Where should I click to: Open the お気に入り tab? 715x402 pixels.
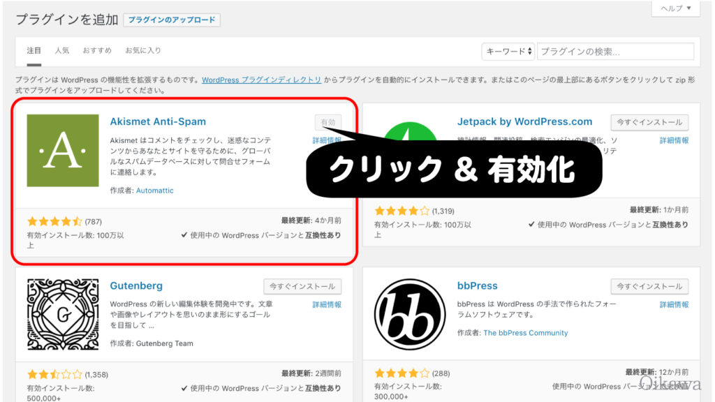143,50
